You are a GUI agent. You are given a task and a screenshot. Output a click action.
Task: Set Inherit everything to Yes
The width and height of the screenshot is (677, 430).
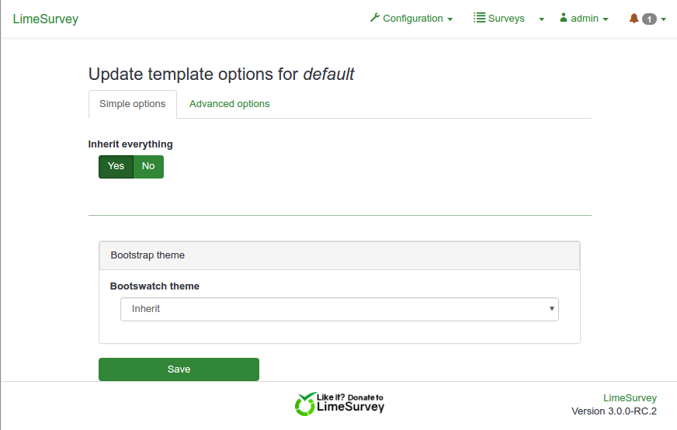[x=116, y=166]
